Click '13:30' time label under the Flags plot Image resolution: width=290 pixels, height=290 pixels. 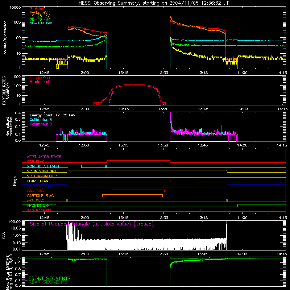click(x=163, y=217)
